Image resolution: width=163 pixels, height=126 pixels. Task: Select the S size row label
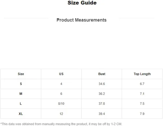[x=21, y=84]
